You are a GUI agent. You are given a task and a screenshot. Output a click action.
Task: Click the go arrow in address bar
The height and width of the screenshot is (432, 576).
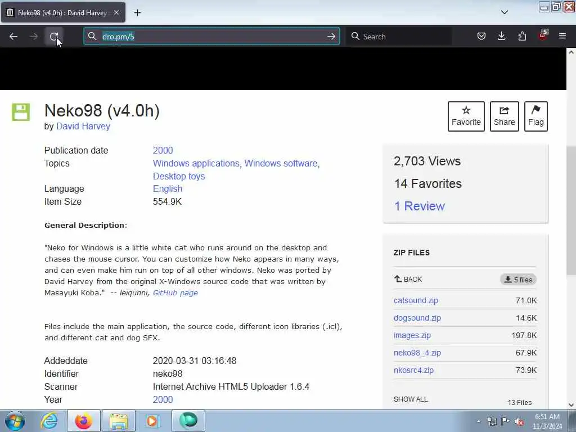click(x=331, y=37)
